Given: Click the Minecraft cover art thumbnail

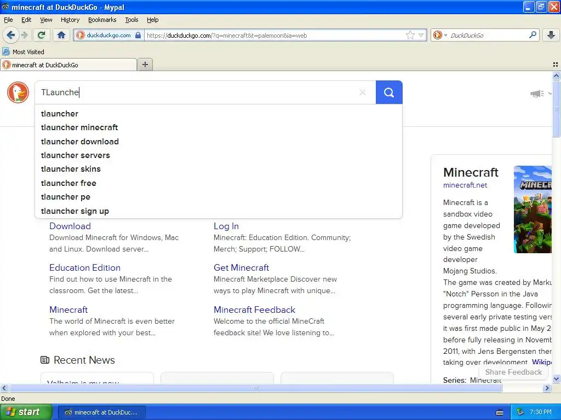Looking at the screenshot, I should pyautogui.click(x=533, y=209).
